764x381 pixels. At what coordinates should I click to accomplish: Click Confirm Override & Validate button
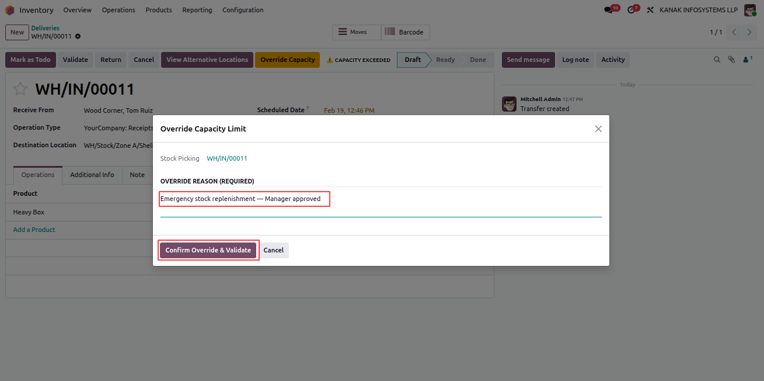pyautogui.click(x=208, y=250)
